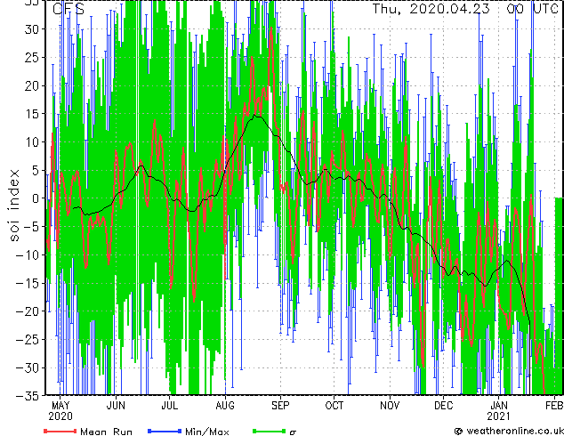Viewport: 564px width, 436px height.
Task: Click the 'SEP' x-axis label
Action: (280, 406)
